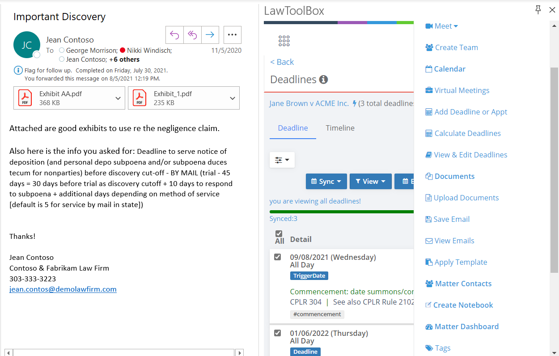Click the Reply All icon
Viewport: 559px width, 356px height.
[x=192, y=35]
